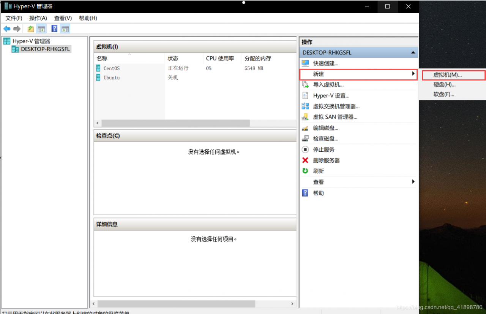
Task: Click the Quick Create (快速创建) icon
Action: click(305, 63)
